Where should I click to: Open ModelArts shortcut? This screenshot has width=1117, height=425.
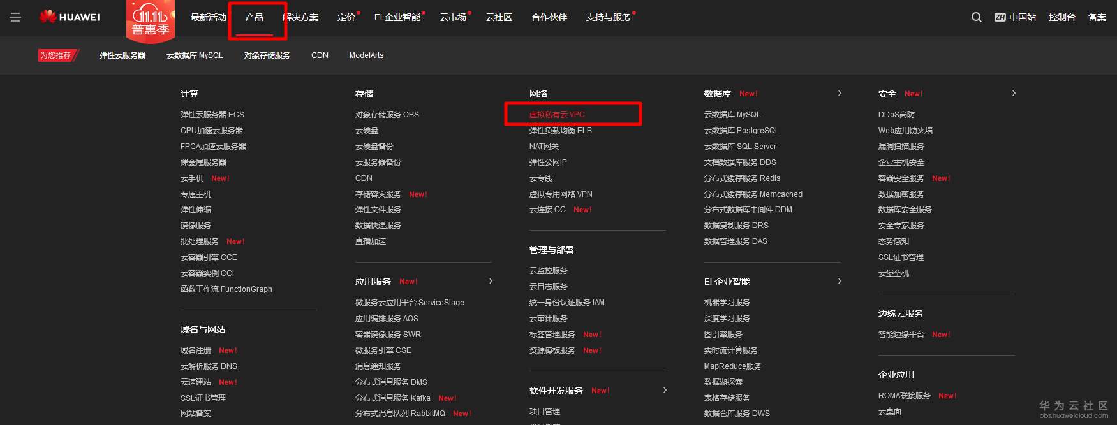(366, 55)
